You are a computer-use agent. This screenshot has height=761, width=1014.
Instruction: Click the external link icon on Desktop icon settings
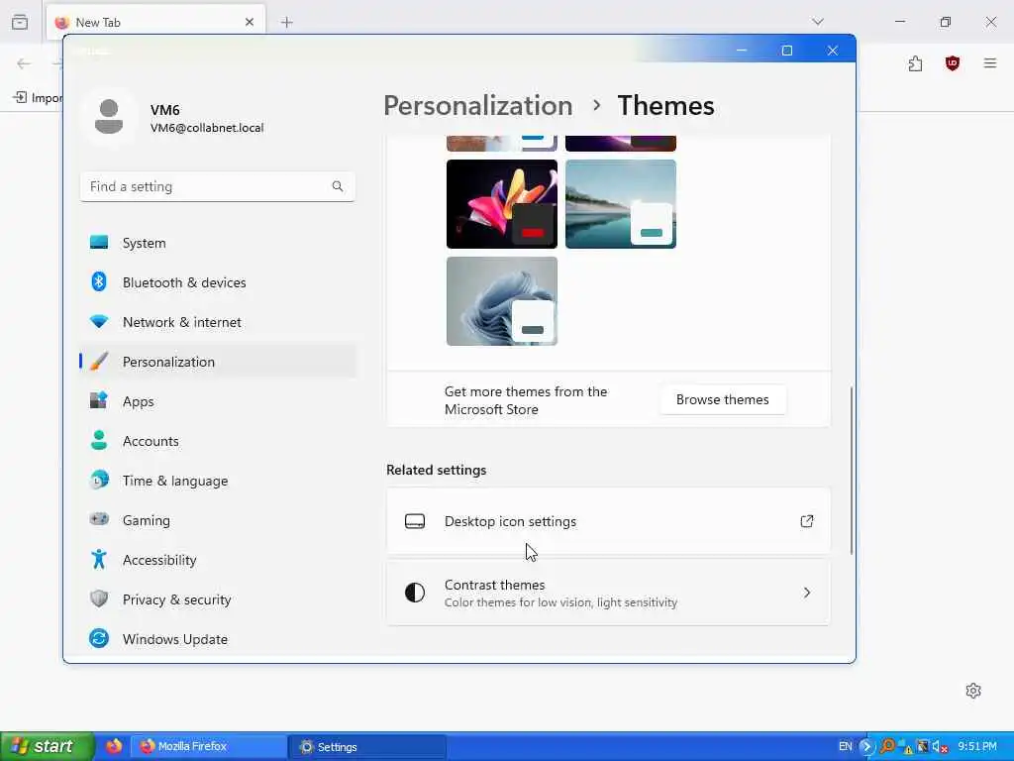(x=806, y=521)
